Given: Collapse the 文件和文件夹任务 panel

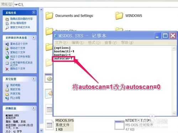Looking at the screenshot, I should coord(34,38).
